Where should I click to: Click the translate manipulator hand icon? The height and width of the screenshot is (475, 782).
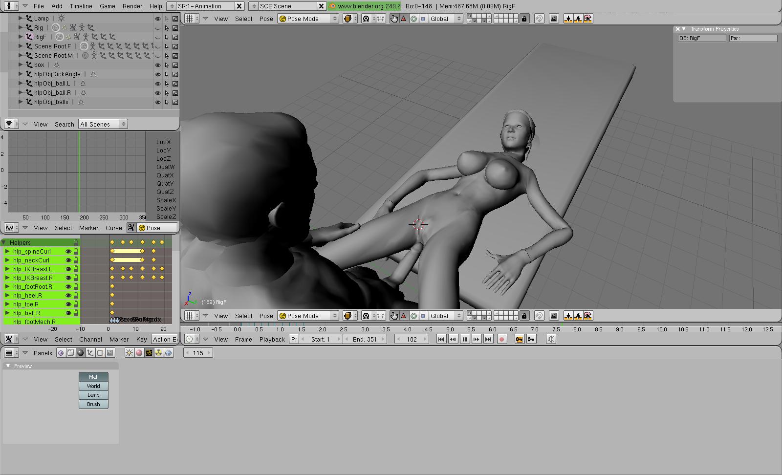394,19
